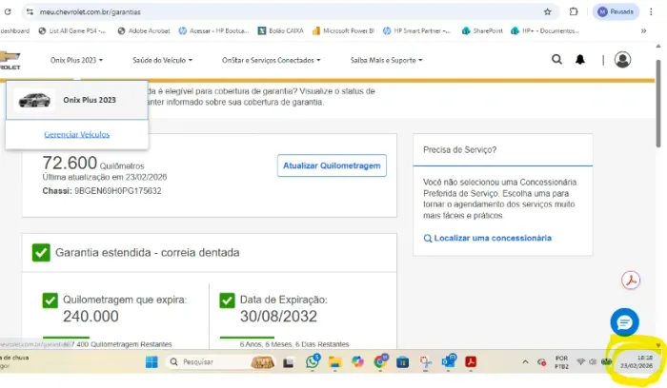The image size is (667, 388).
Task: Open the taskbar clock and date
Action: coord(637,361)
